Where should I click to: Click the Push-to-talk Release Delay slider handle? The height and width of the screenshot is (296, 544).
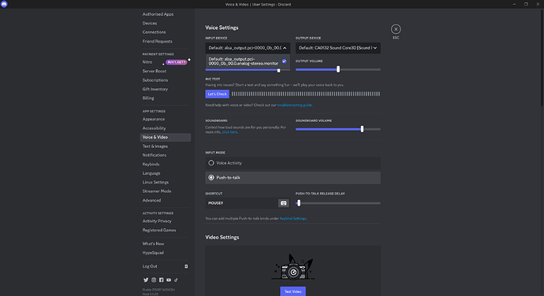[299, 203]
